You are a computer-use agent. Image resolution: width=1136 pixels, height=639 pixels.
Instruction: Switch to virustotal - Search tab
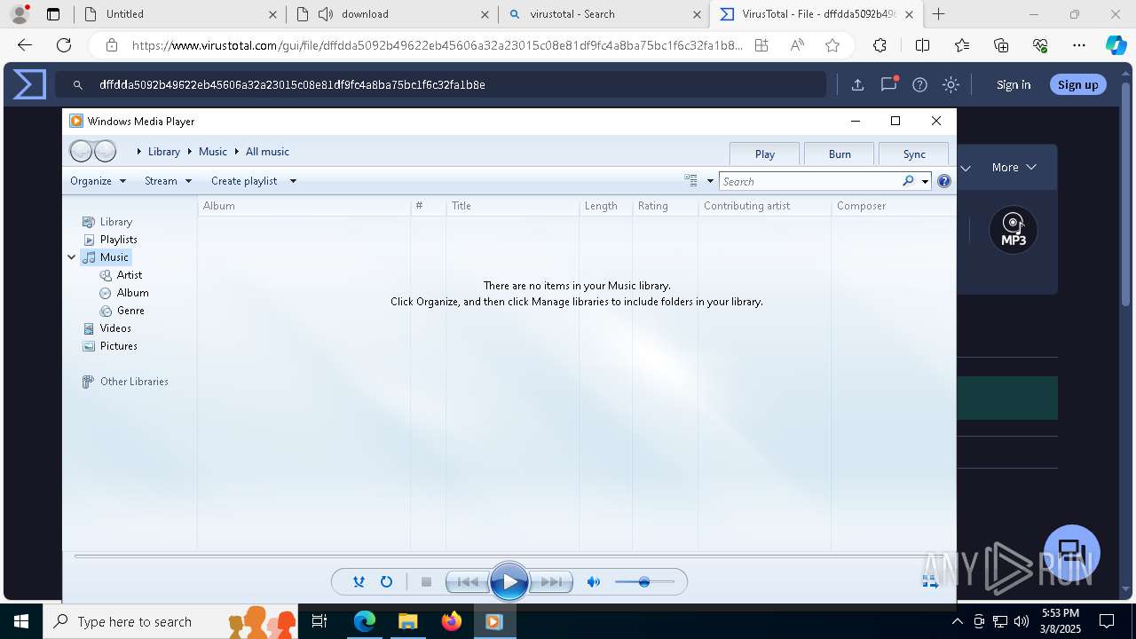(604, 14)
